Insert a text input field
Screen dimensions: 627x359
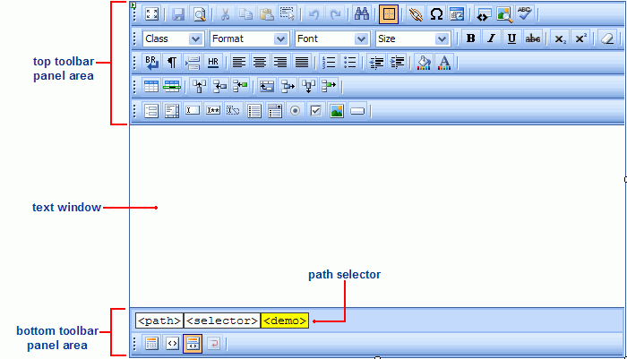(x=193, y=111)
